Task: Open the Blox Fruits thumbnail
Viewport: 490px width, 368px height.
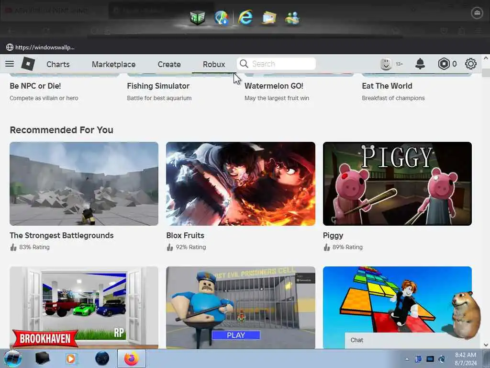Action: click(x=241, y=184)
